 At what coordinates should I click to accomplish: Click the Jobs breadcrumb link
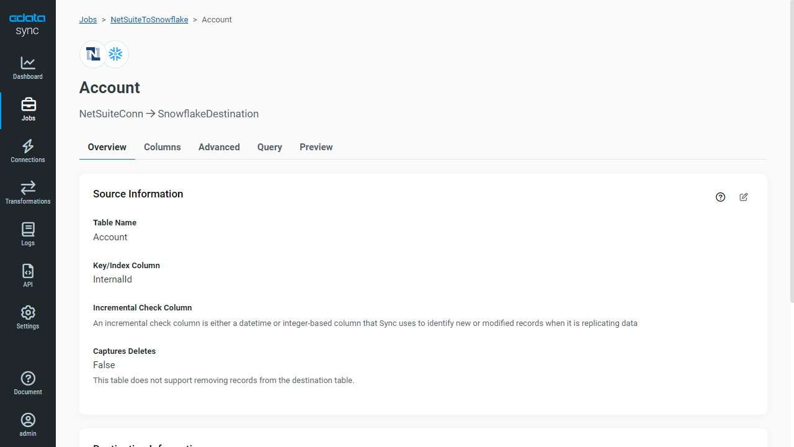(x=88, y=20)
